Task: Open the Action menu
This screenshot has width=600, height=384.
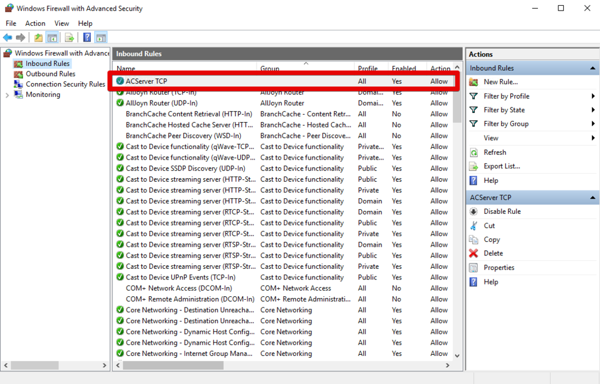Action: (x=35, y=23)
